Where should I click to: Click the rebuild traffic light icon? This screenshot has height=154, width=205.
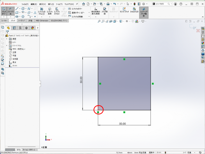point(135,4)
